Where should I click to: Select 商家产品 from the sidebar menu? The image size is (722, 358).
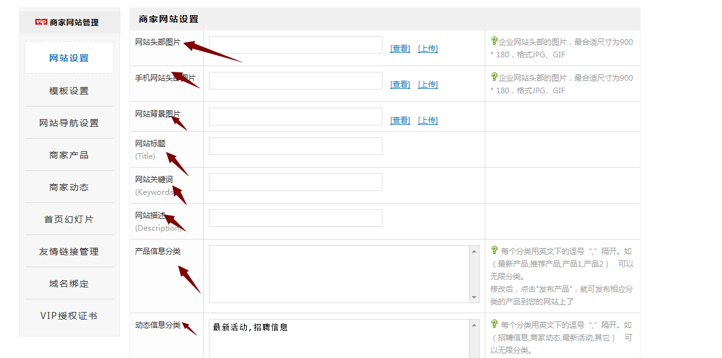pyautogui.click(x=69, y=155)
